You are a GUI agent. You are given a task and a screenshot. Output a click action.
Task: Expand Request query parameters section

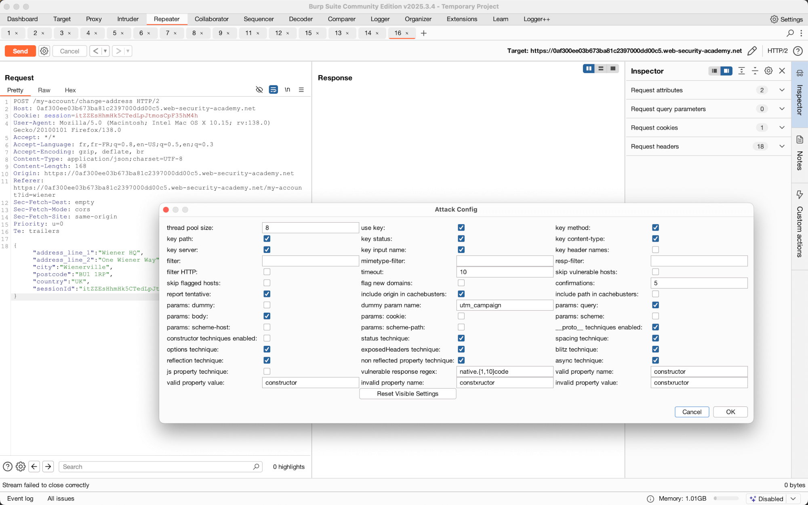point(708,109)
